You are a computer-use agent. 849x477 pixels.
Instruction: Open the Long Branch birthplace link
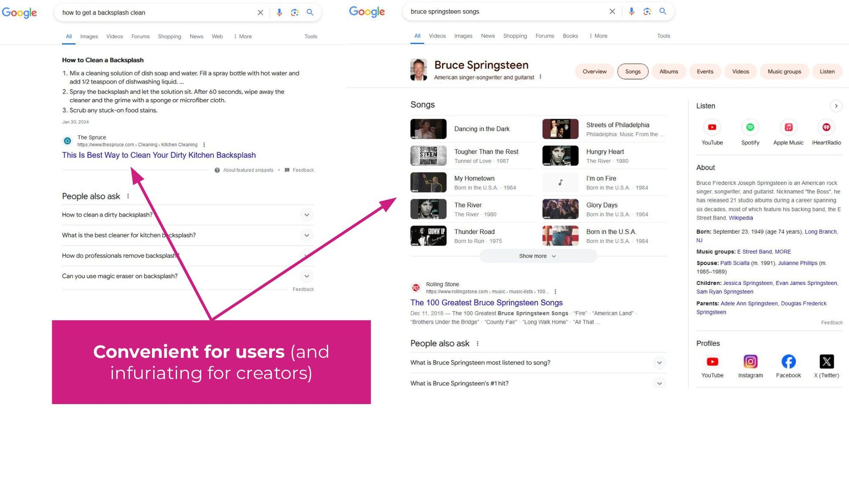coord(820,232)
